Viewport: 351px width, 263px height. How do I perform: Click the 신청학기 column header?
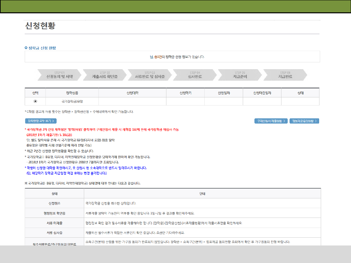click(x=185, y=93)
